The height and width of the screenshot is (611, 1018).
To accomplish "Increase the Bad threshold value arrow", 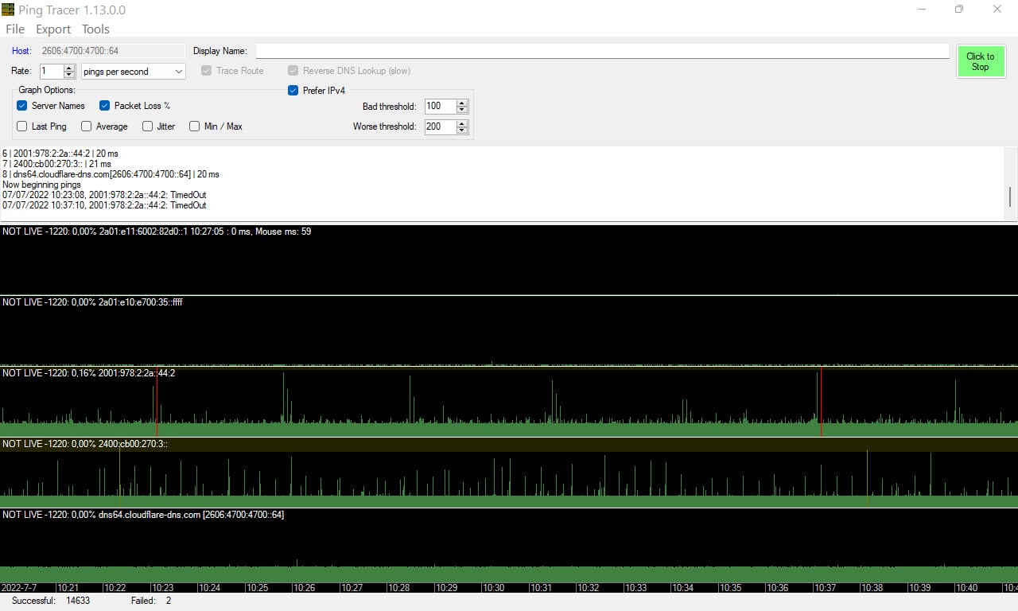I will (x=462, y=103).
